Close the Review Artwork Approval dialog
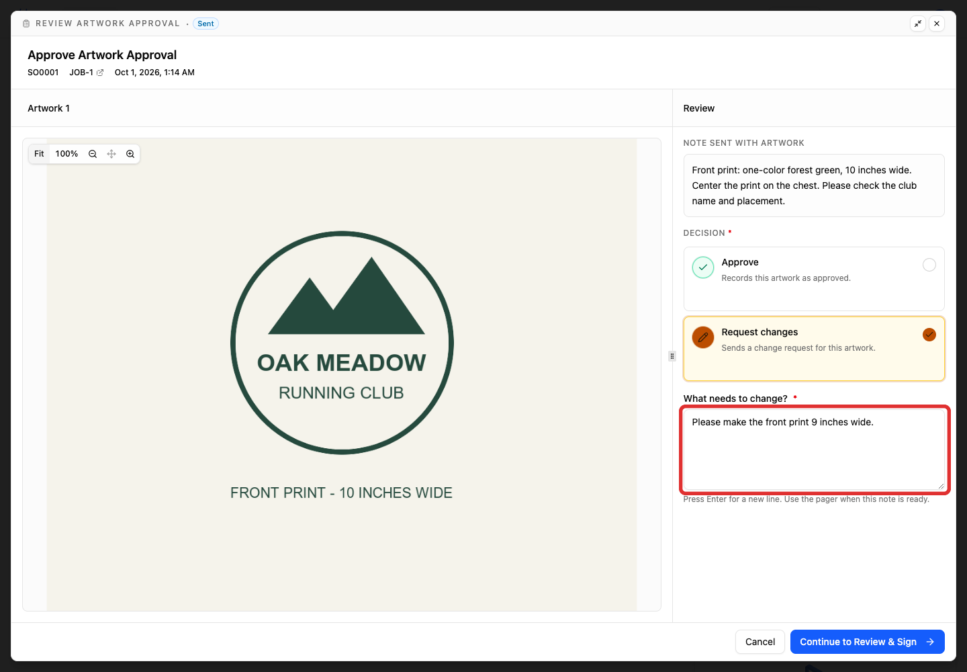967x672 pixels. 937,24
